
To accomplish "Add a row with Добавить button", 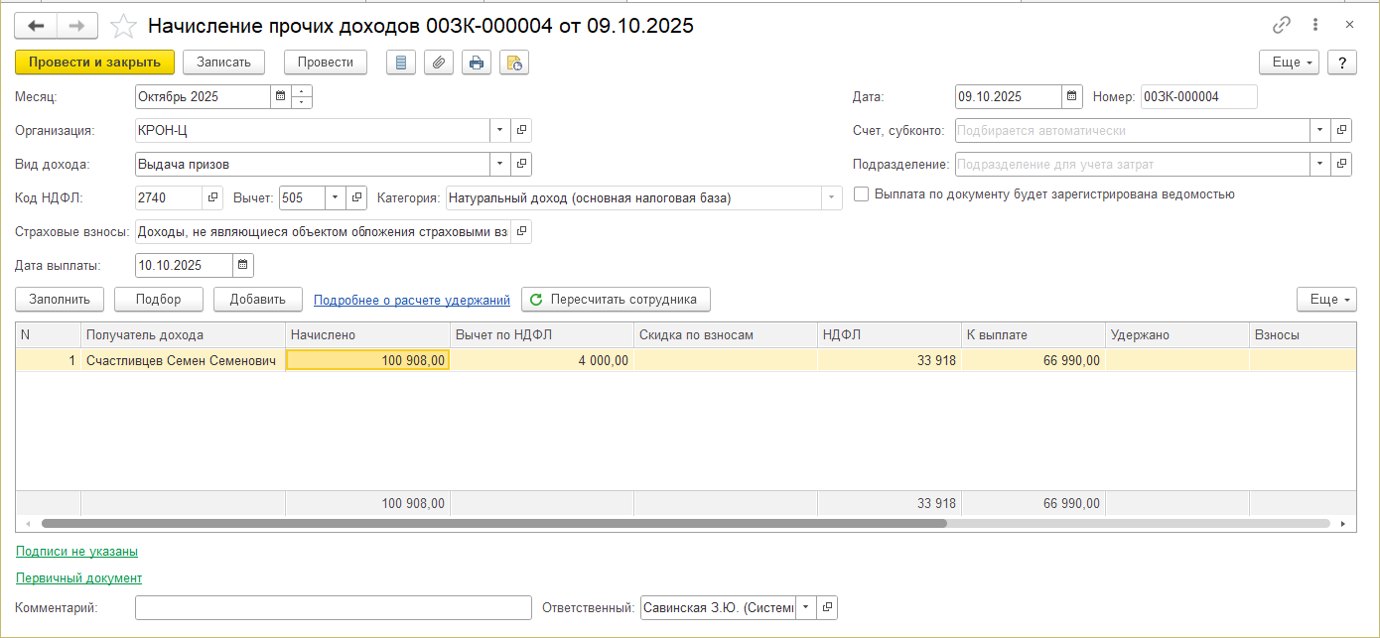I will click(x=258, y=300).
